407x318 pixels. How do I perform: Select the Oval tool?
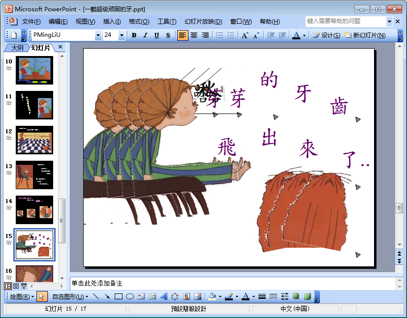click(130, 296)
